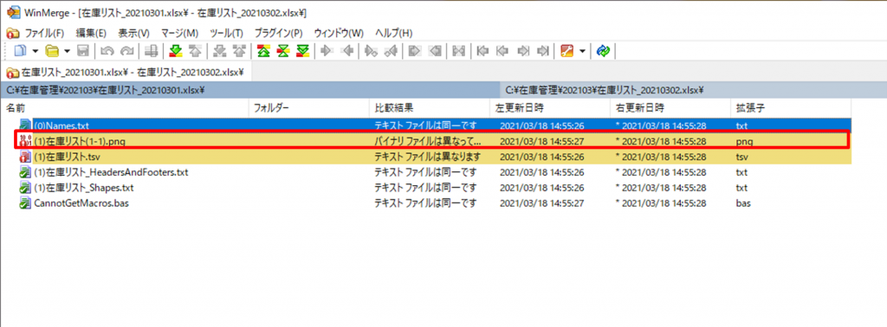Click the Copy All to Left icon

point(435,51)
